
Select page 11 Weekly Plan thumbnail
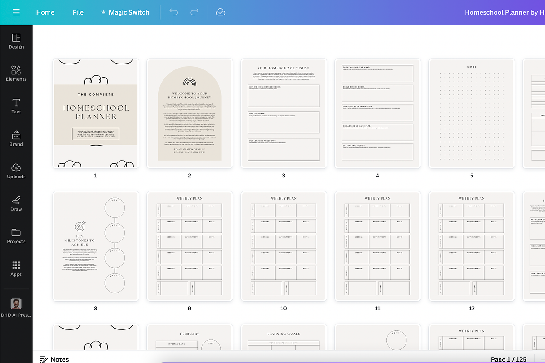(x=377, y=246)
